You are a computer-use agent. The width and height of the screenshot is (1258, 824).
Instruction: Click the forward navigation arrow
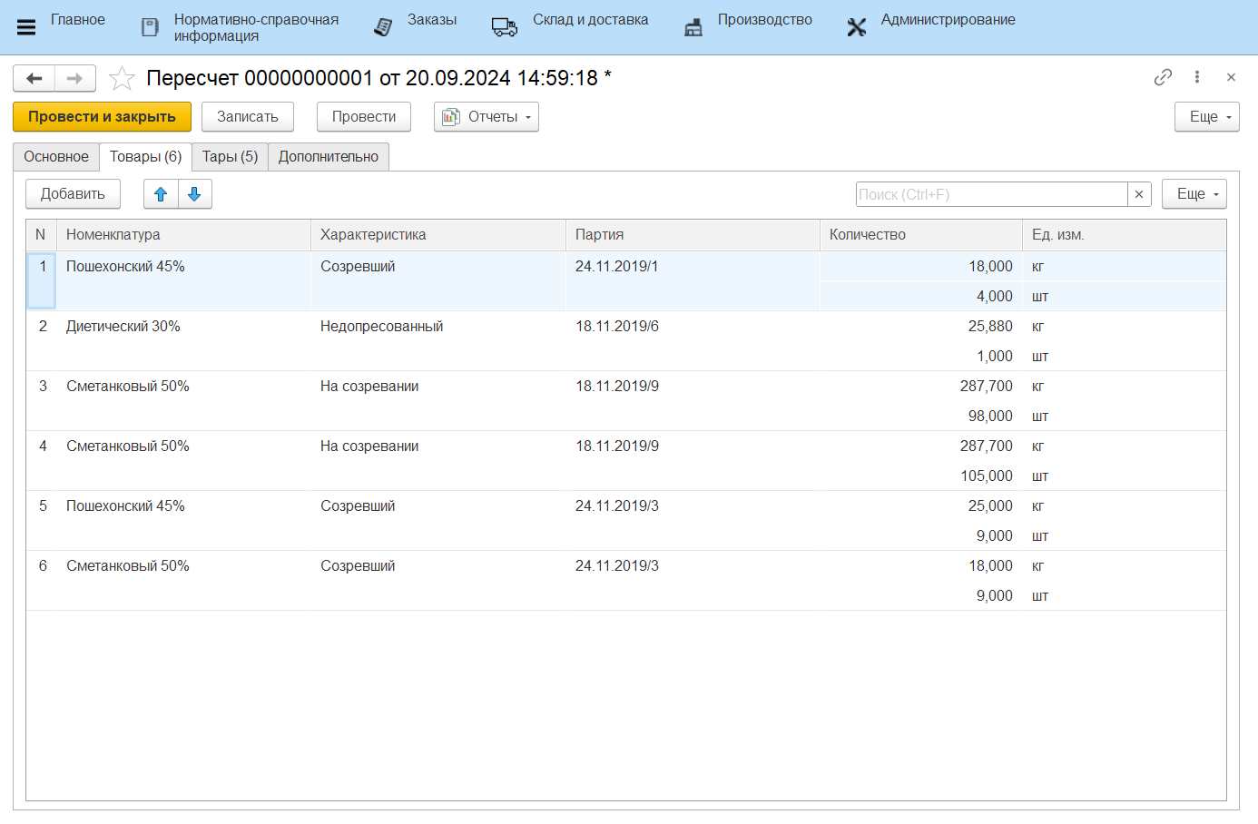click(x=75, y=79)
